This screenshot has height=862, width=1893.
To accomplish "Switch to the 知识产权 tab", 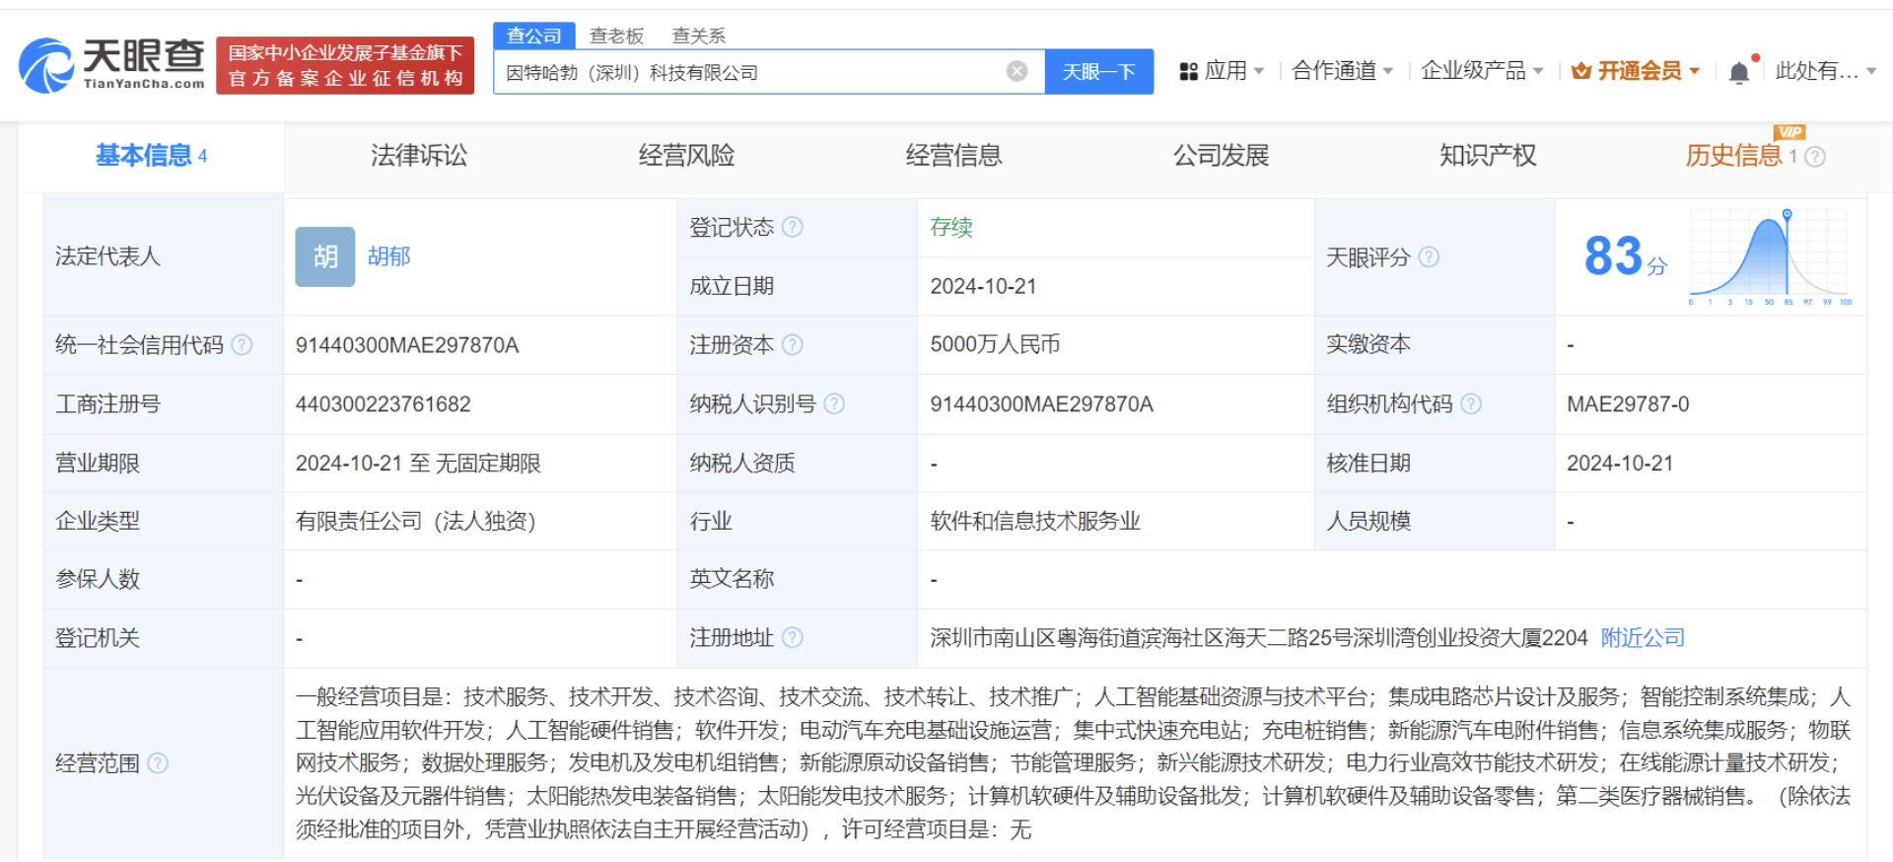I will point(1487,156).
